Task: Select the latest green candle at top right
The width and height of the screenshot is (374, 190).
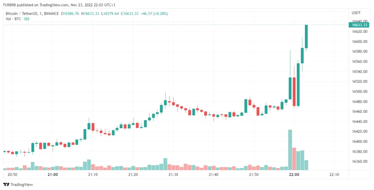Action: [x=306, y=36]
